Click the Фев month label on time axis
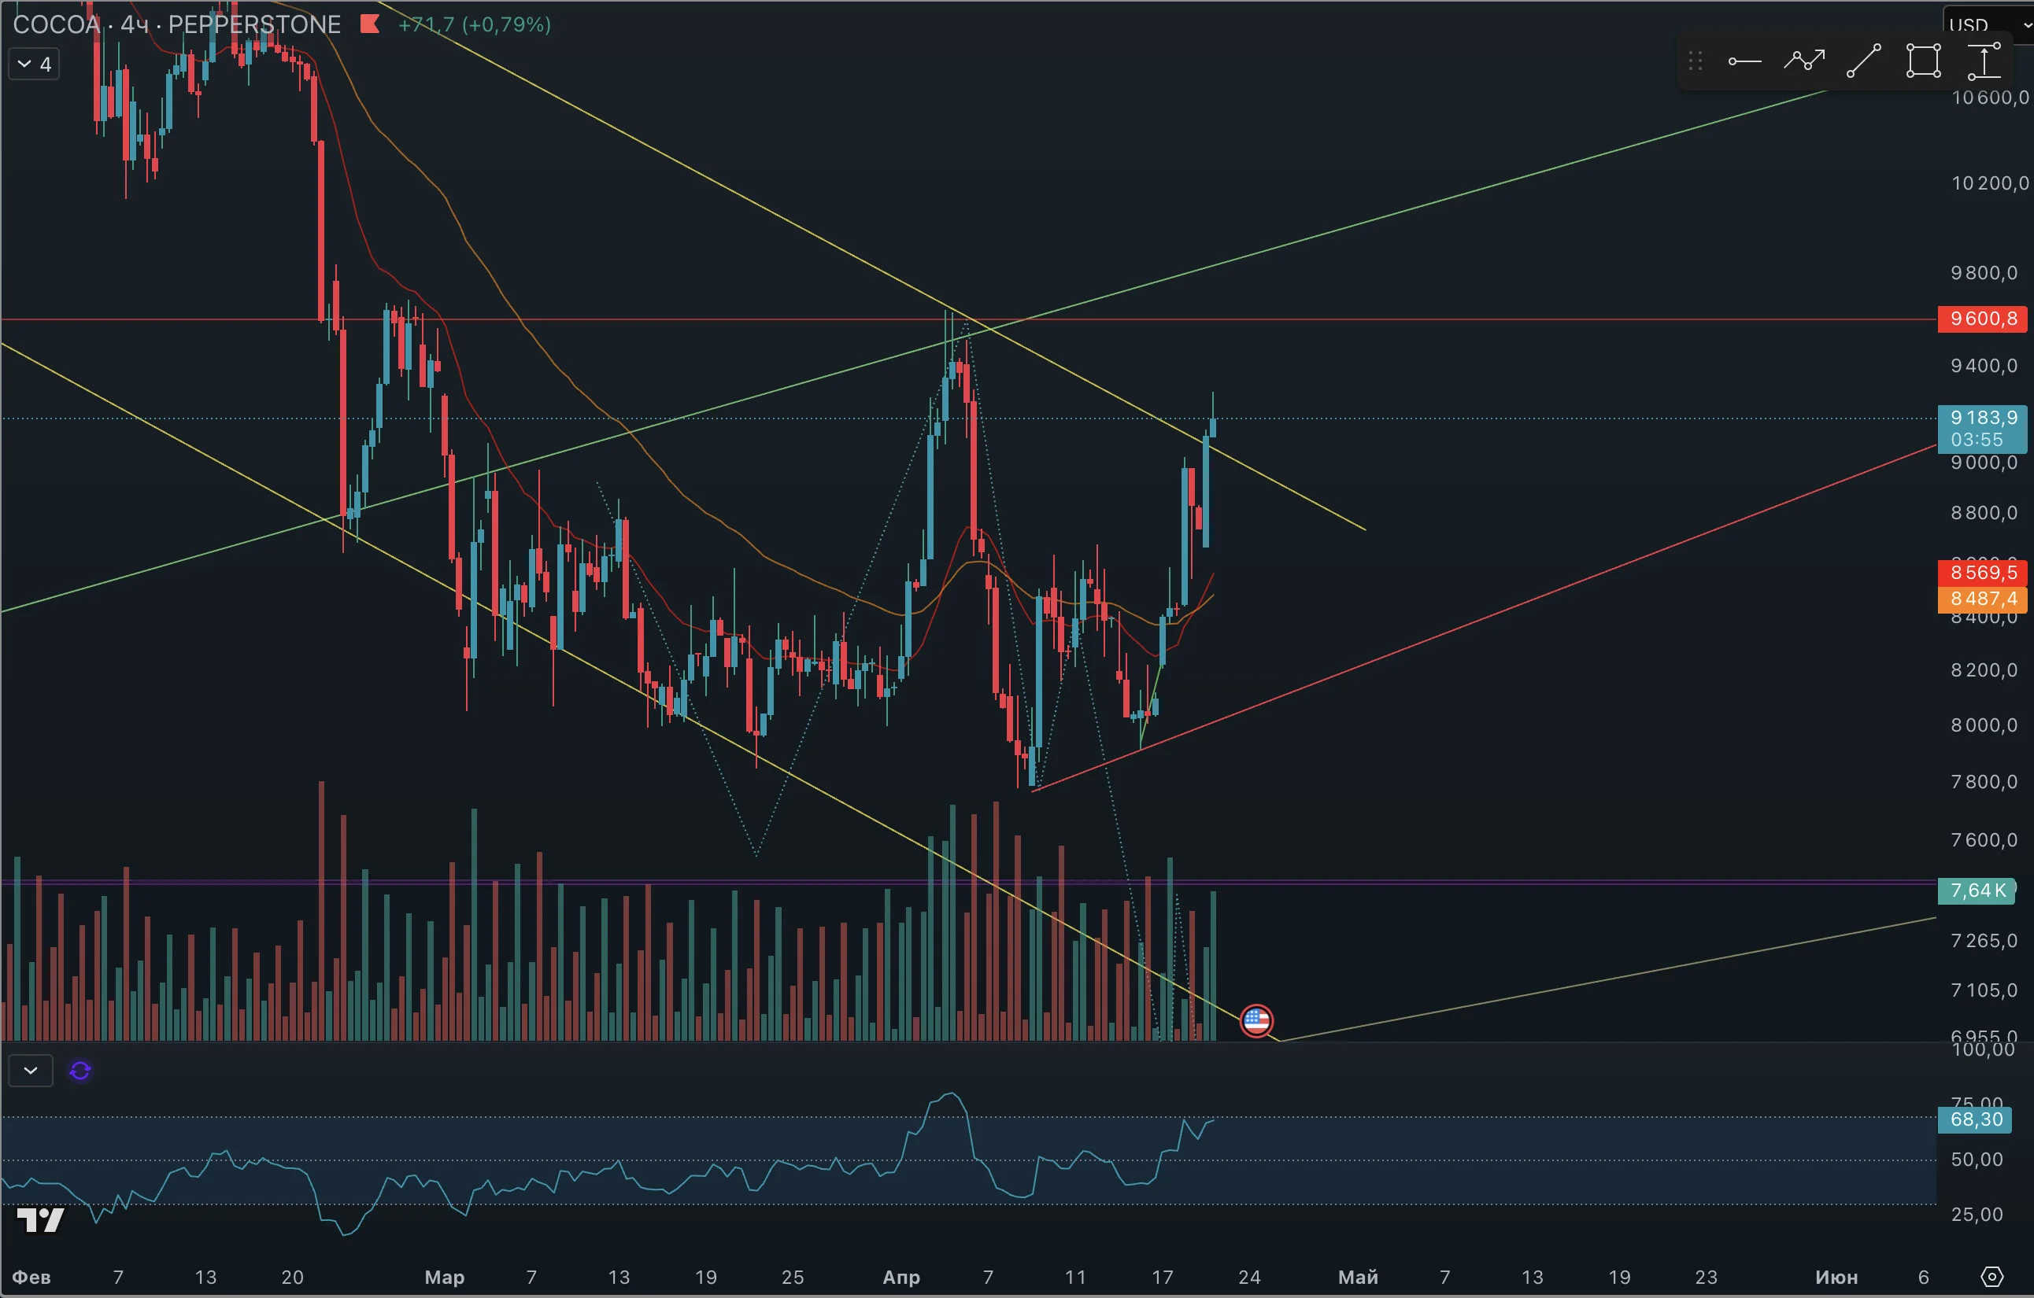This screenshot has width=2034, height=1298. 31,1277
